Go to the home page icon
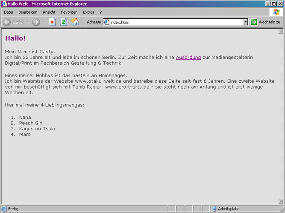 click(75, 22)
